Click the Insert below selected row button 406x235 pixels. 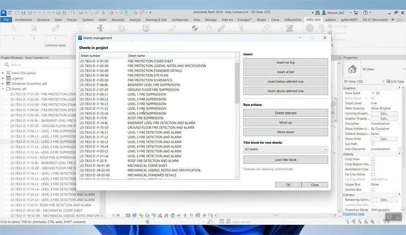286,82
